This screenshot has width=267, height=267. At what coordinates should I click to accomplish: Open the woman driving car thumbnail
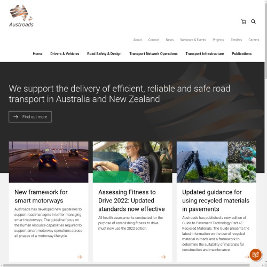click(132, 162)
